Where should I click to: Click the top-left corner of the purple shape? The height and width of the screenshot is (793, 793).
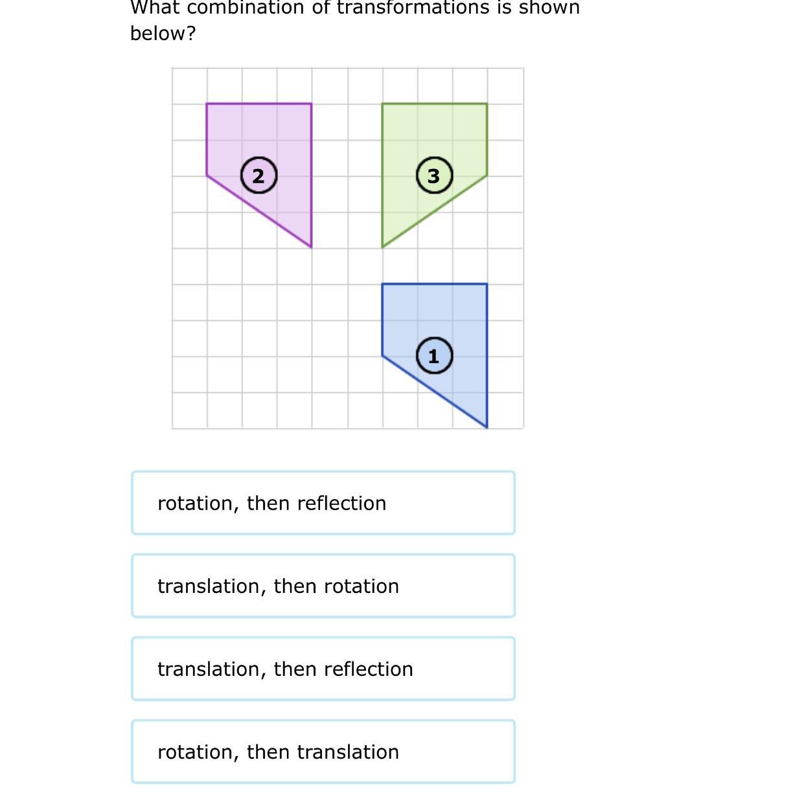(x=207, y=103)
